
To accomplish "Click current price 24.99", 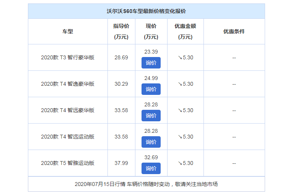I will point(151,78).
